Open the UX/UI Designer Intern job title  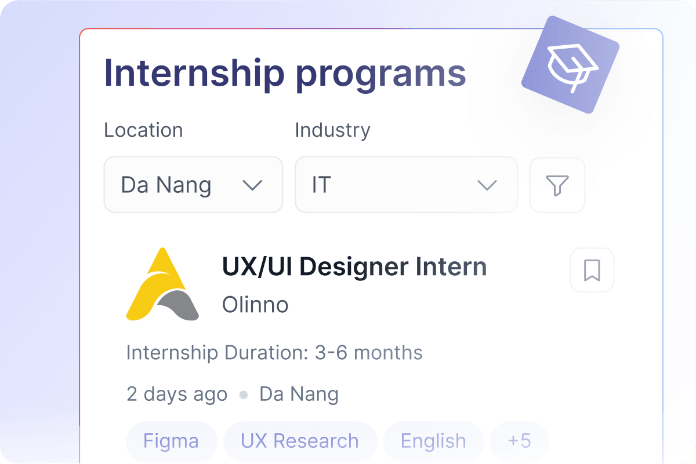click(x=354, y=267)
